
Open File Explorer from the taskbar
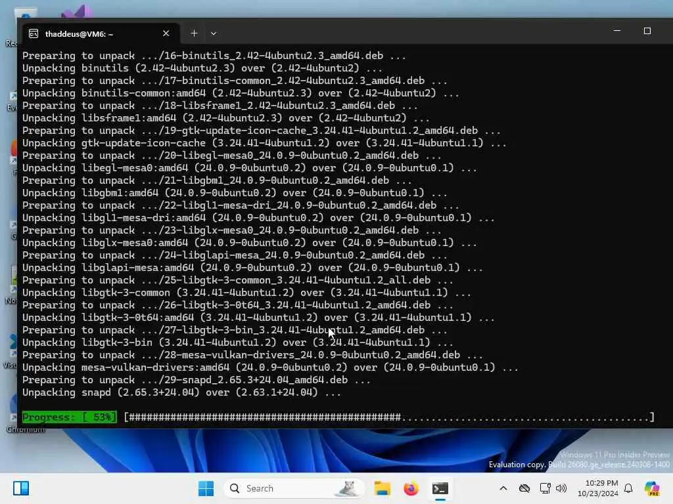tap(382, 488)
